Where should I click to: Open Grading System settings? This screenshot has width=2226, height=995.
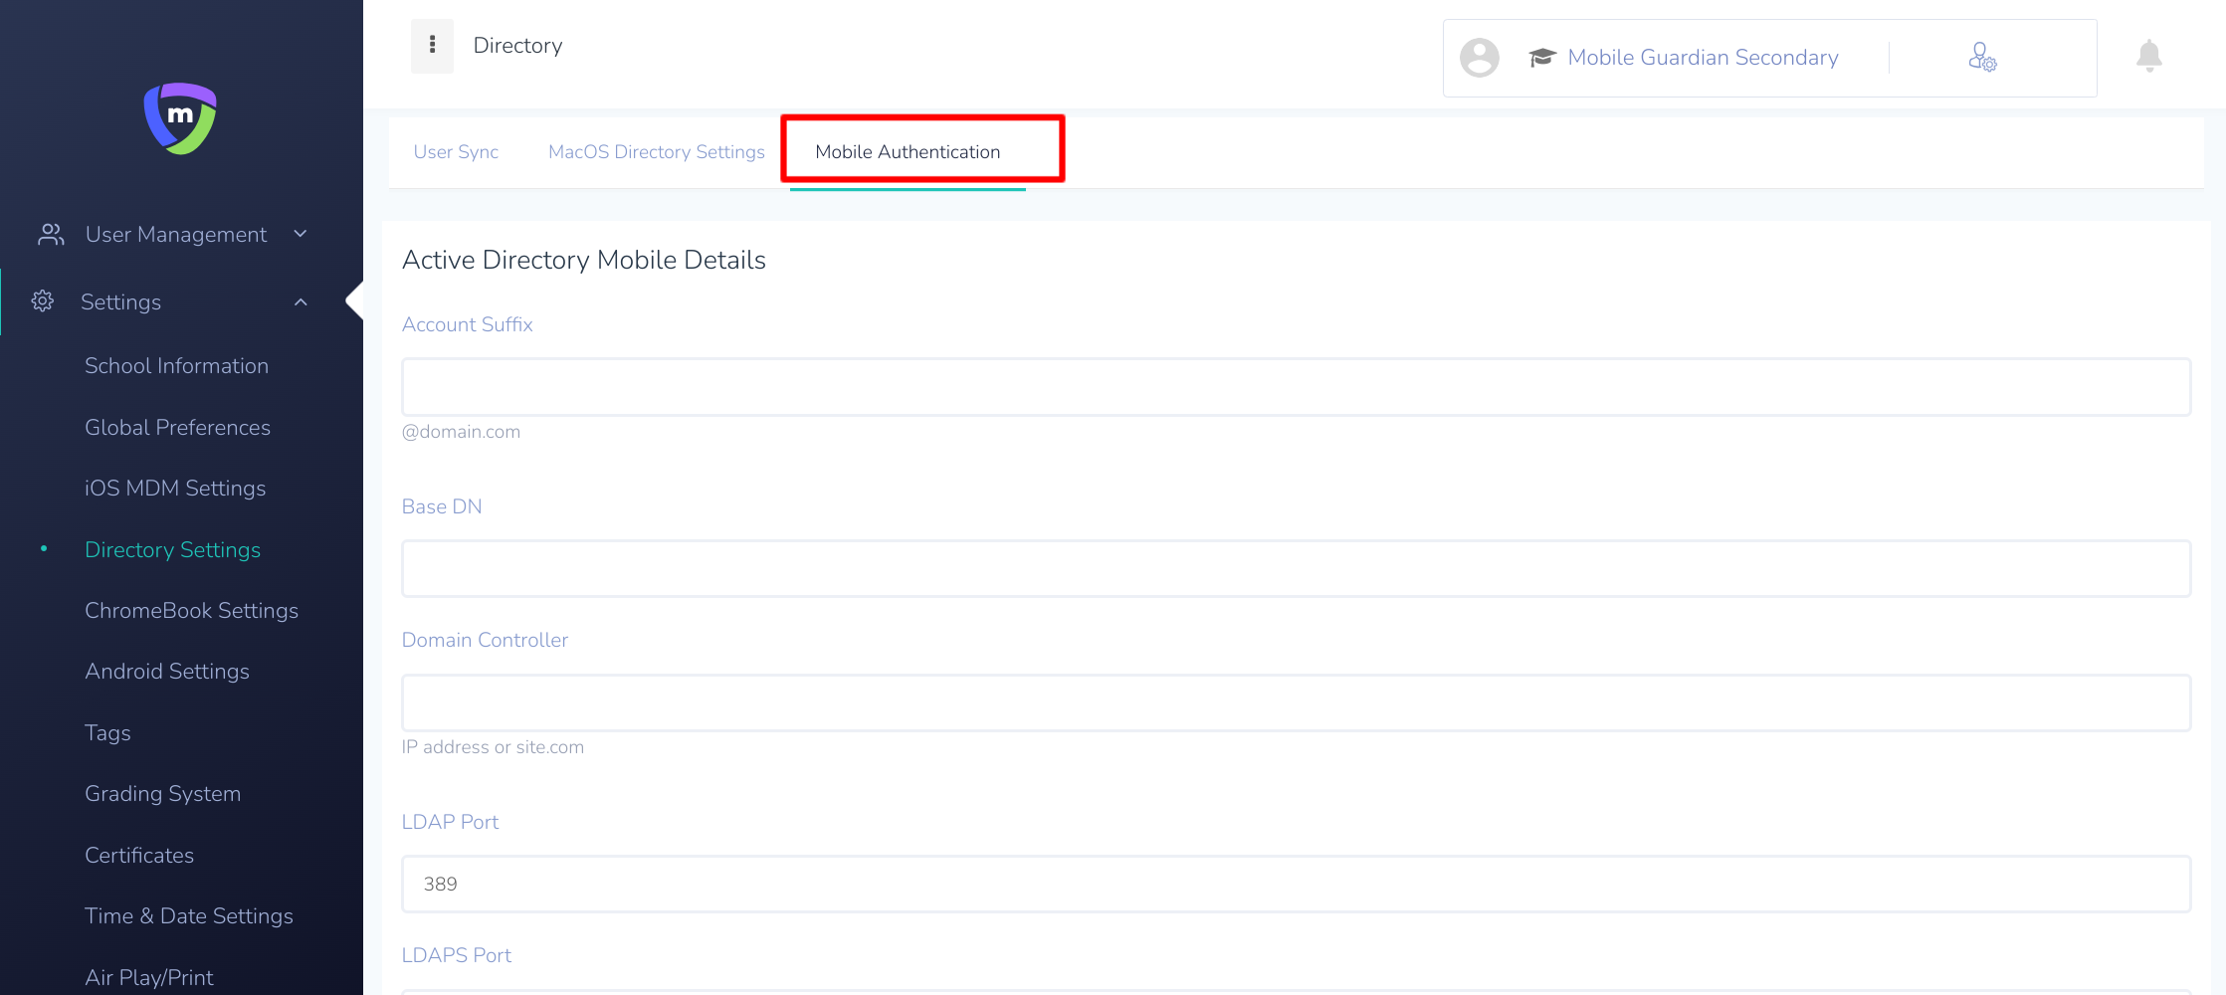point(162,794)
